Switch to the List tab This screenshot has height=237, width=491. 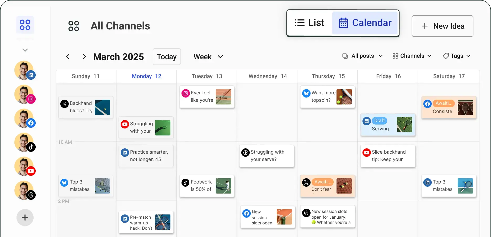pos(309,23)
